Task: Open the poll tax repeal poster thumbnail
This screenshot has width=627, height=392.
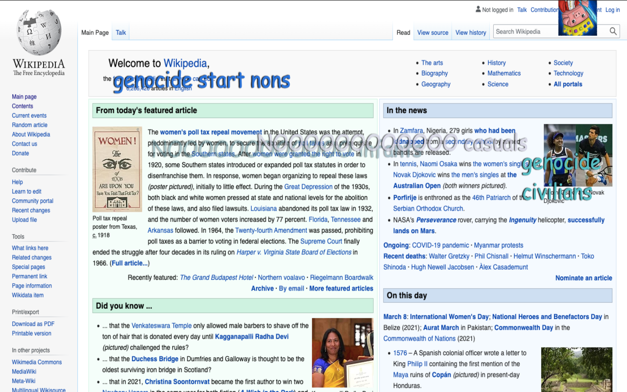Action: [117, 169]
